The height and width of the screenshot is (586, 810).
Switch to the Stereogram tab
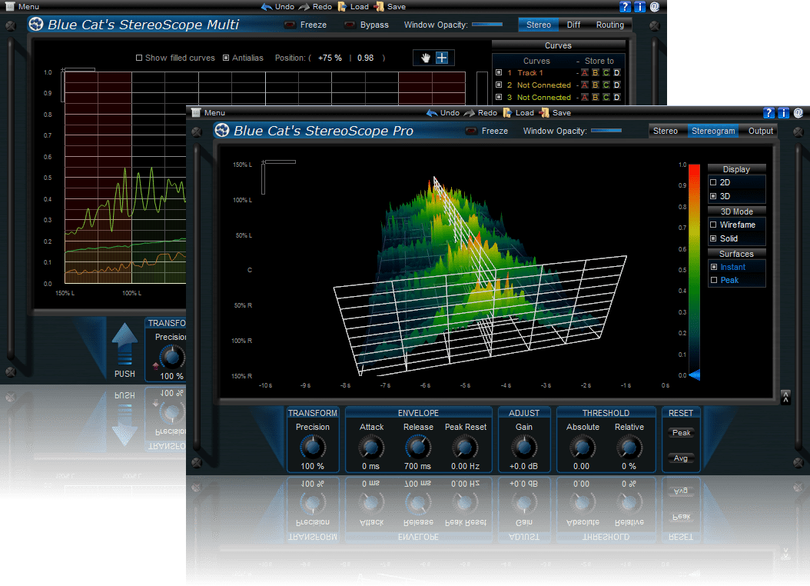(x=713, y=131)
